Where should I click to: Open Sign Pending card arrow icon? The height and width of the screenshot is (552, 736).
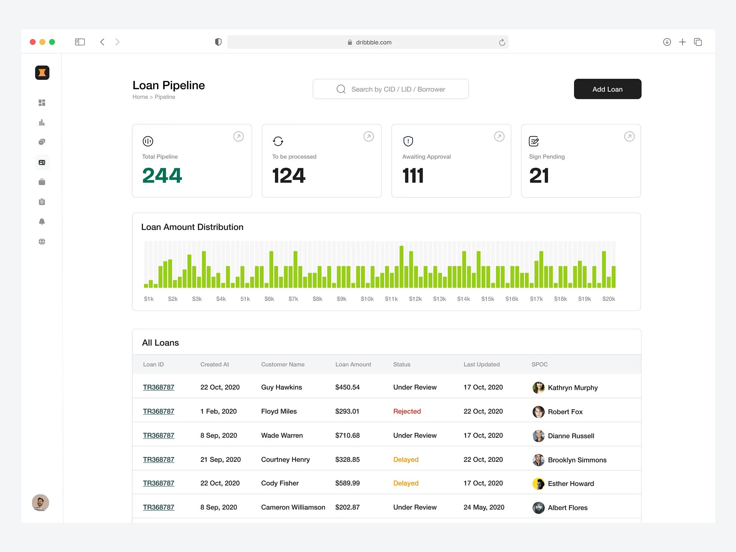(x=629, y=137)
